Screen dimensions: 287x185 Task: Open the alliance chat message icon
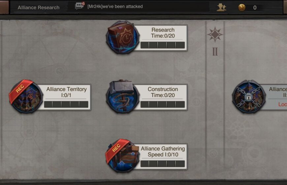[x=79, y=6]
